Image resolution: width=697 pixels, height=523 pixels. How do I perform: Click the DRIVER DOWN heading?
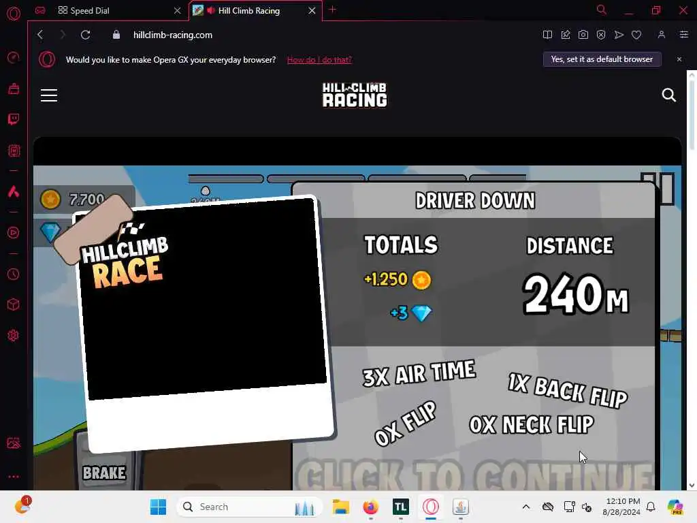(x=474, y=200)
